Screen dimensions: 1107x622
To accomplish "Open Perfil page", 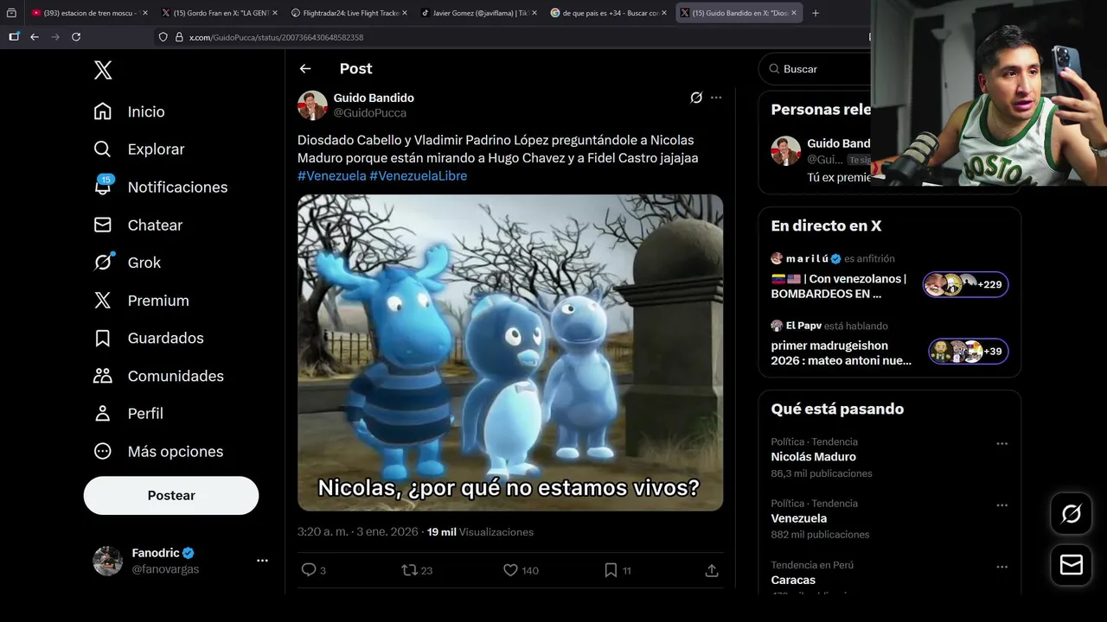I will [128, 413].
